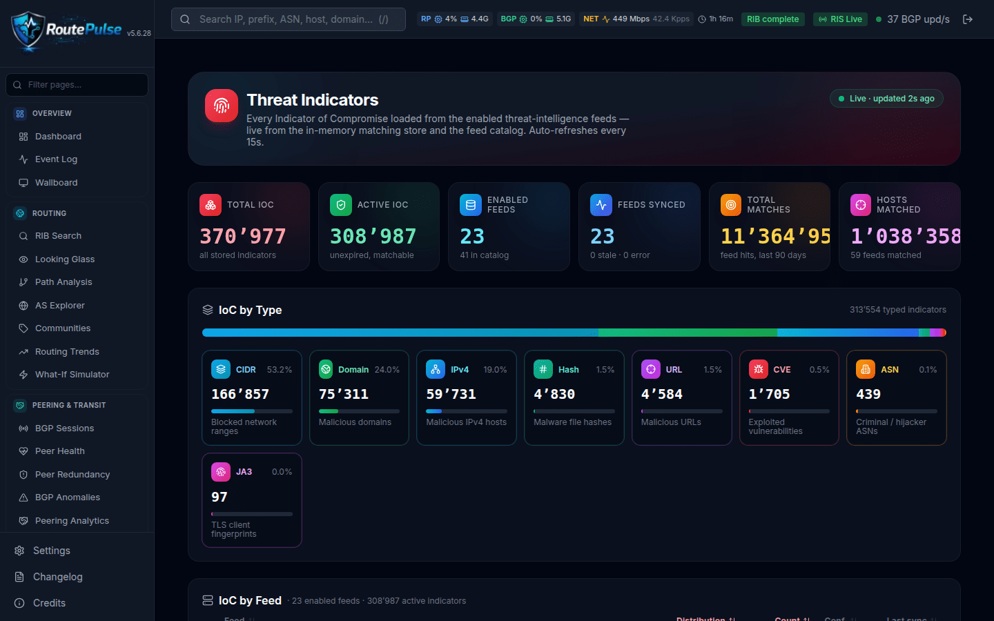Viewport: 994px width, 621px height.
Task: Click the Total IOC alert icon
Action: 211,205
